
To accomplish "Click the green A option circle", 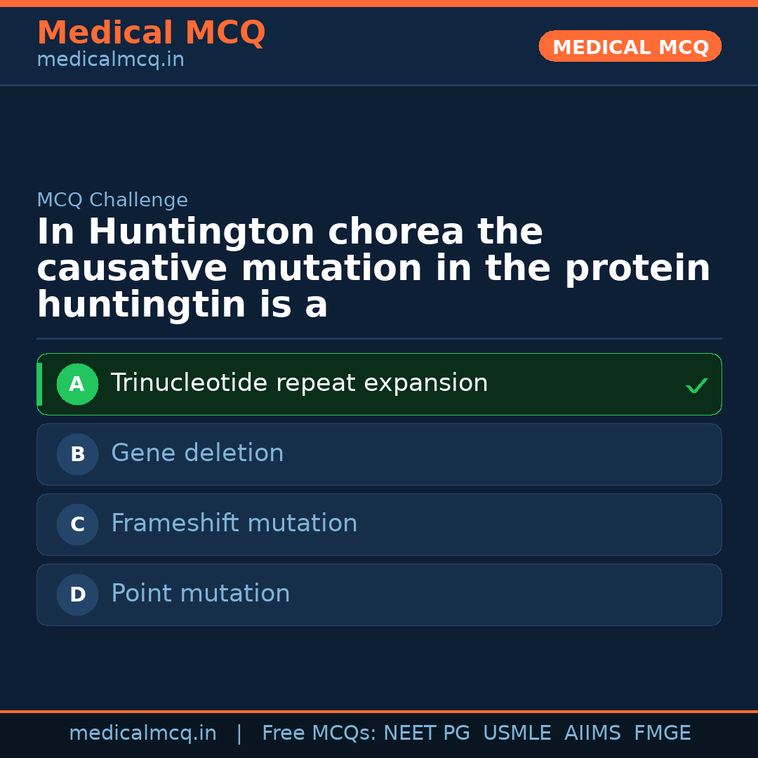I will pos(77,384).
